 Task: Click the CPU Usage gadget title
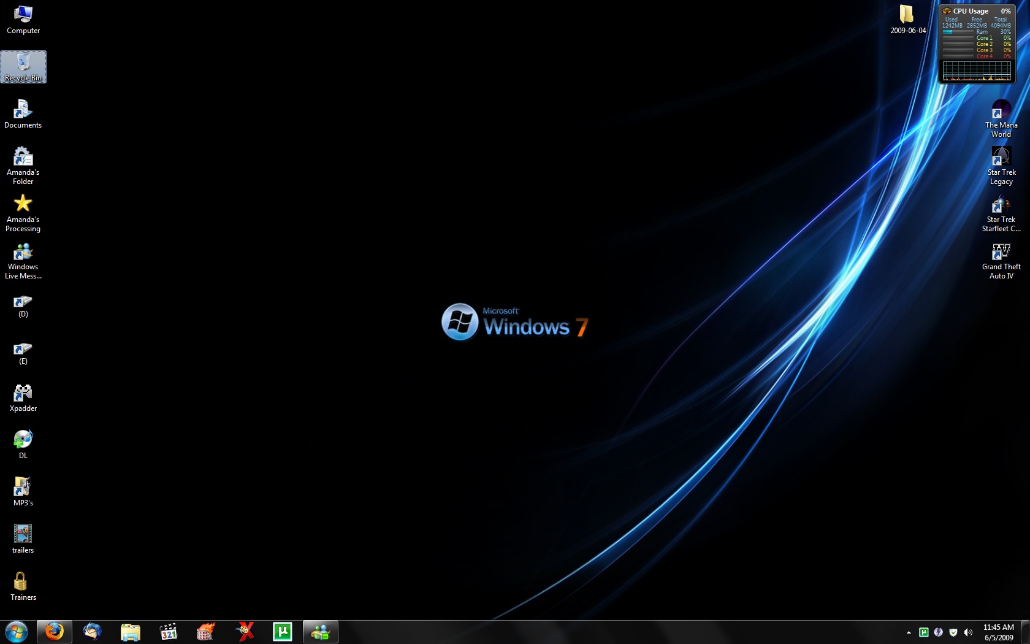[x=971, y=11]
